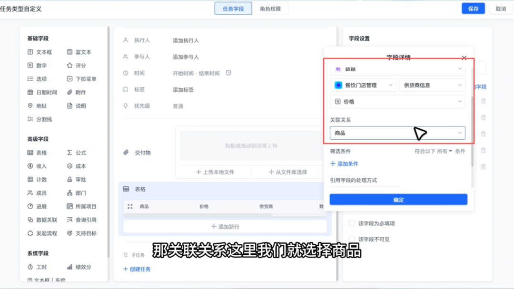Click the field list vertical scrollbar
The image size is (514, 289).
point(108,141)
